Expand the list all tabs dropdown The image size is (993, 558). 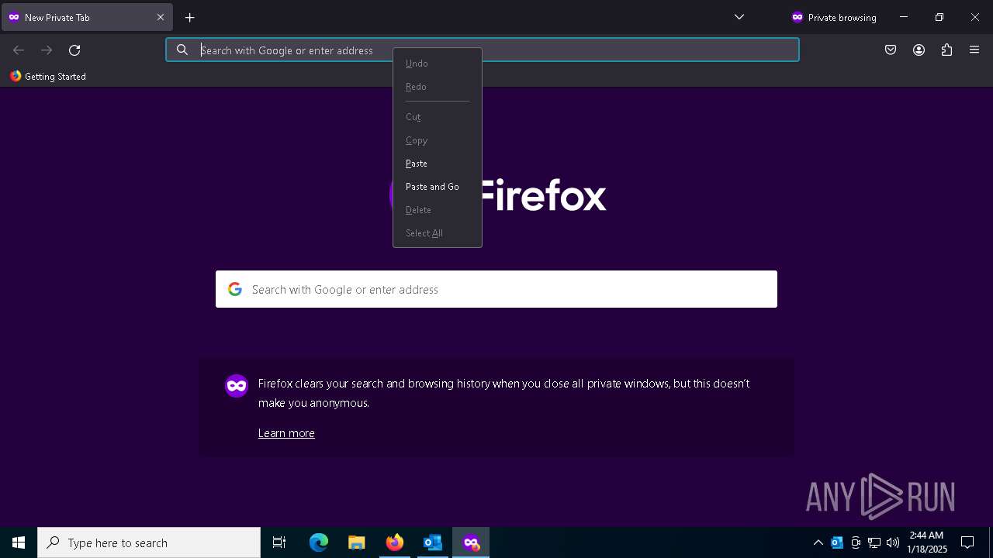(x=739, y=17)
